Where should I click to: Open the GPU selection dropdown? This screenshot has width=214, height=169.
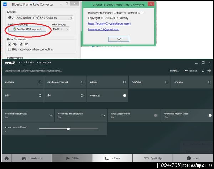point(44,18)
